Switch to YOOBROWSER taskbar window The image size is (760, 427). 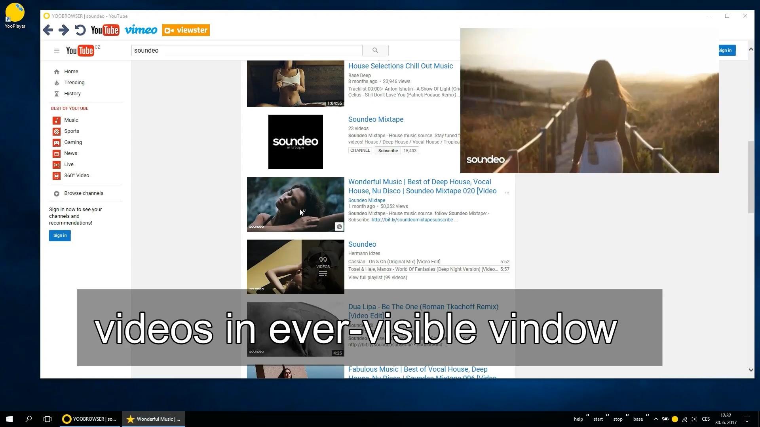90,419
